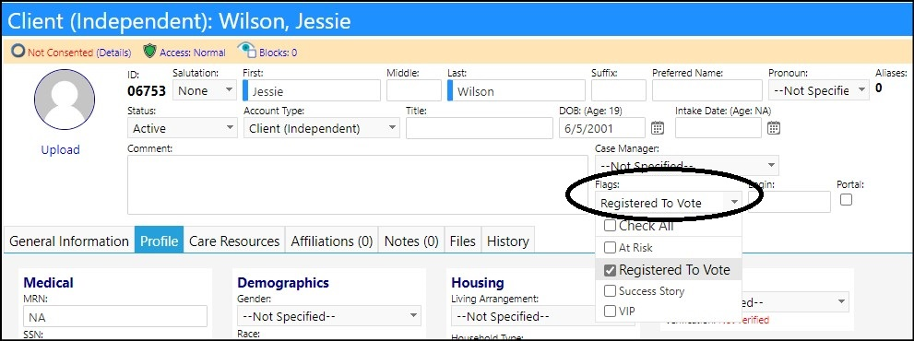This screenshot has width=914, height=341.
Task: Click the Blocks eye icon
Action: point(246,52)
